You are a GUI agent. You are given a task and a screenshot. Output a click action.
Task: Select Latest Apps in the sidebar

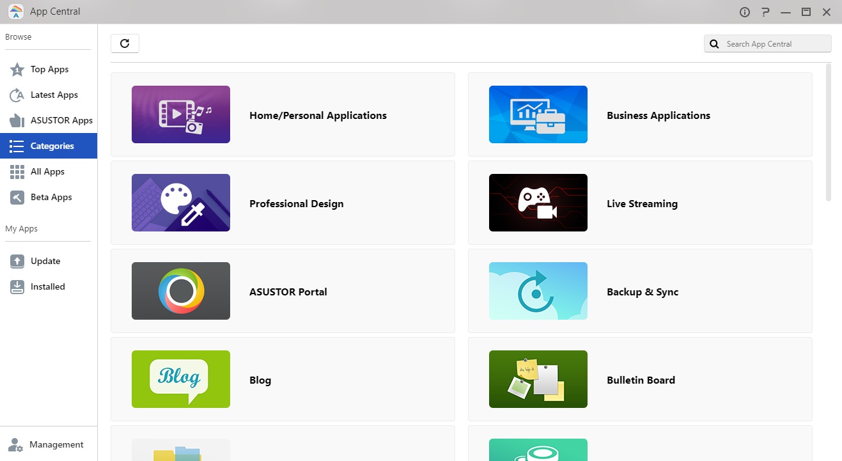click(x=49, y=95)
